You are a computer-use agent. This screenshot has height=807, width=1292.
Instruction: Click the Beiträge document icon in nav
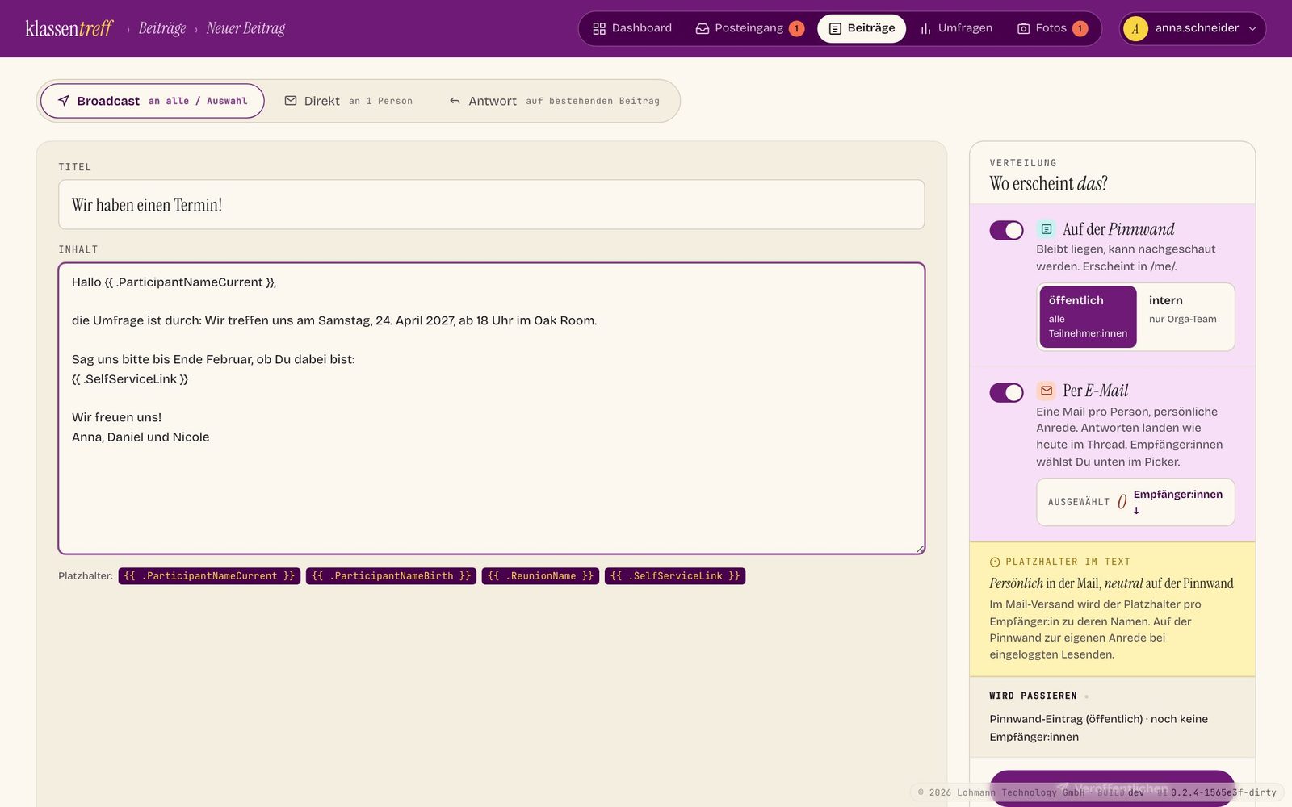coord(835,28)
